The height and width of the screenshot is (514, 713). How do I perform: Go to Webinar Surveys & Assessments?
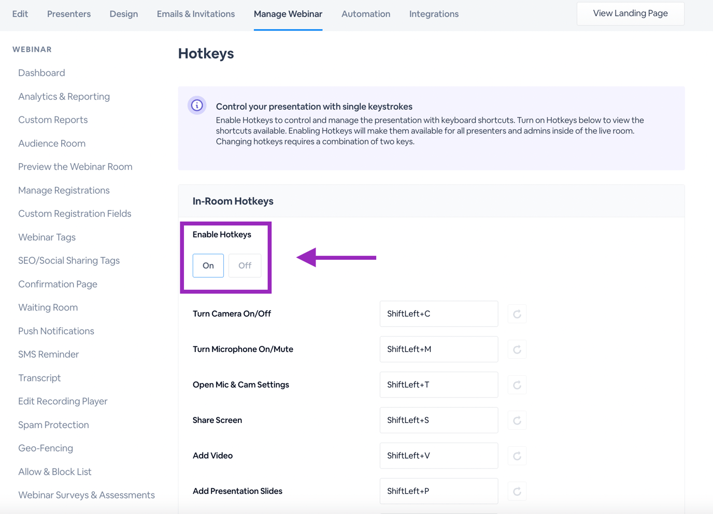coord(86,495)
